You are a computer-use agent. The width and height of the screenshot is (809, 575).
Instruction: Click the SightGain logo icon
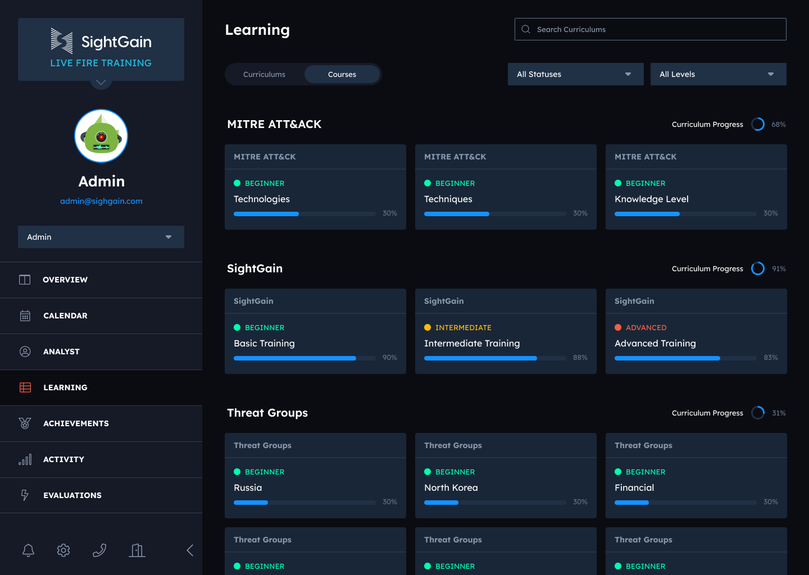[x=62, y=41]
